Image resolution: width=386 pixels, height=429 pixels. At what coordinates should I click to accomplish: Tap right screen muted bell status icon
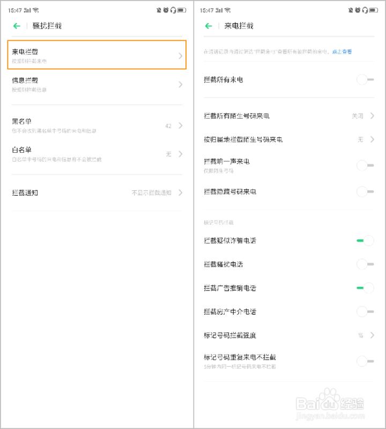pos(351,10)
